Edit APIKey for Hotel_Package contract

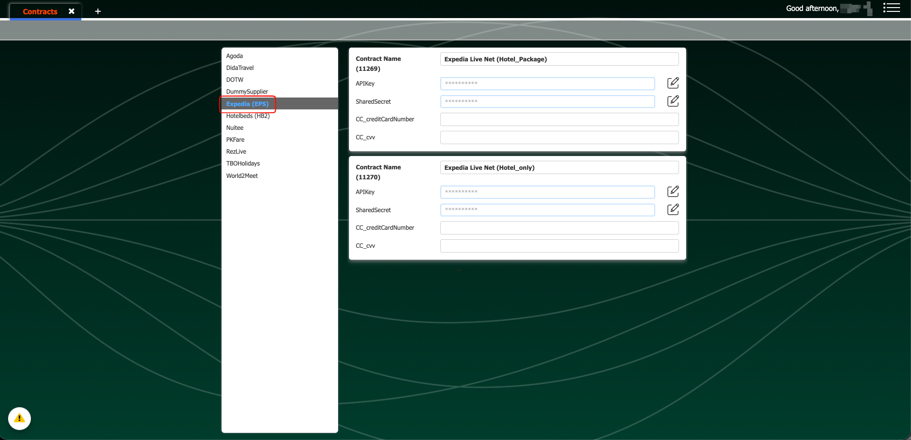pyautogui.click(x=673, y=83)
